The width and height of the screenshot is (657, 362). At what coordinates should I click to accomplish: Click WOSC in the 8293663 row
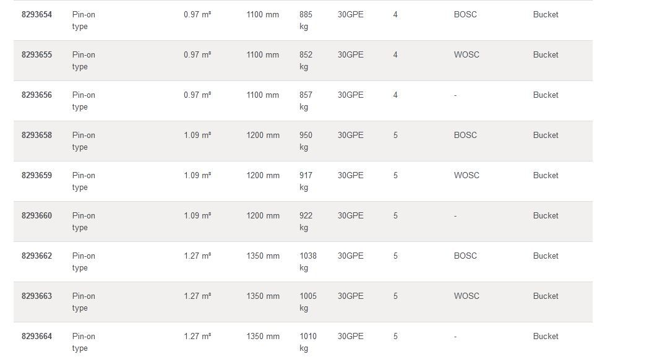pos(466,296)
